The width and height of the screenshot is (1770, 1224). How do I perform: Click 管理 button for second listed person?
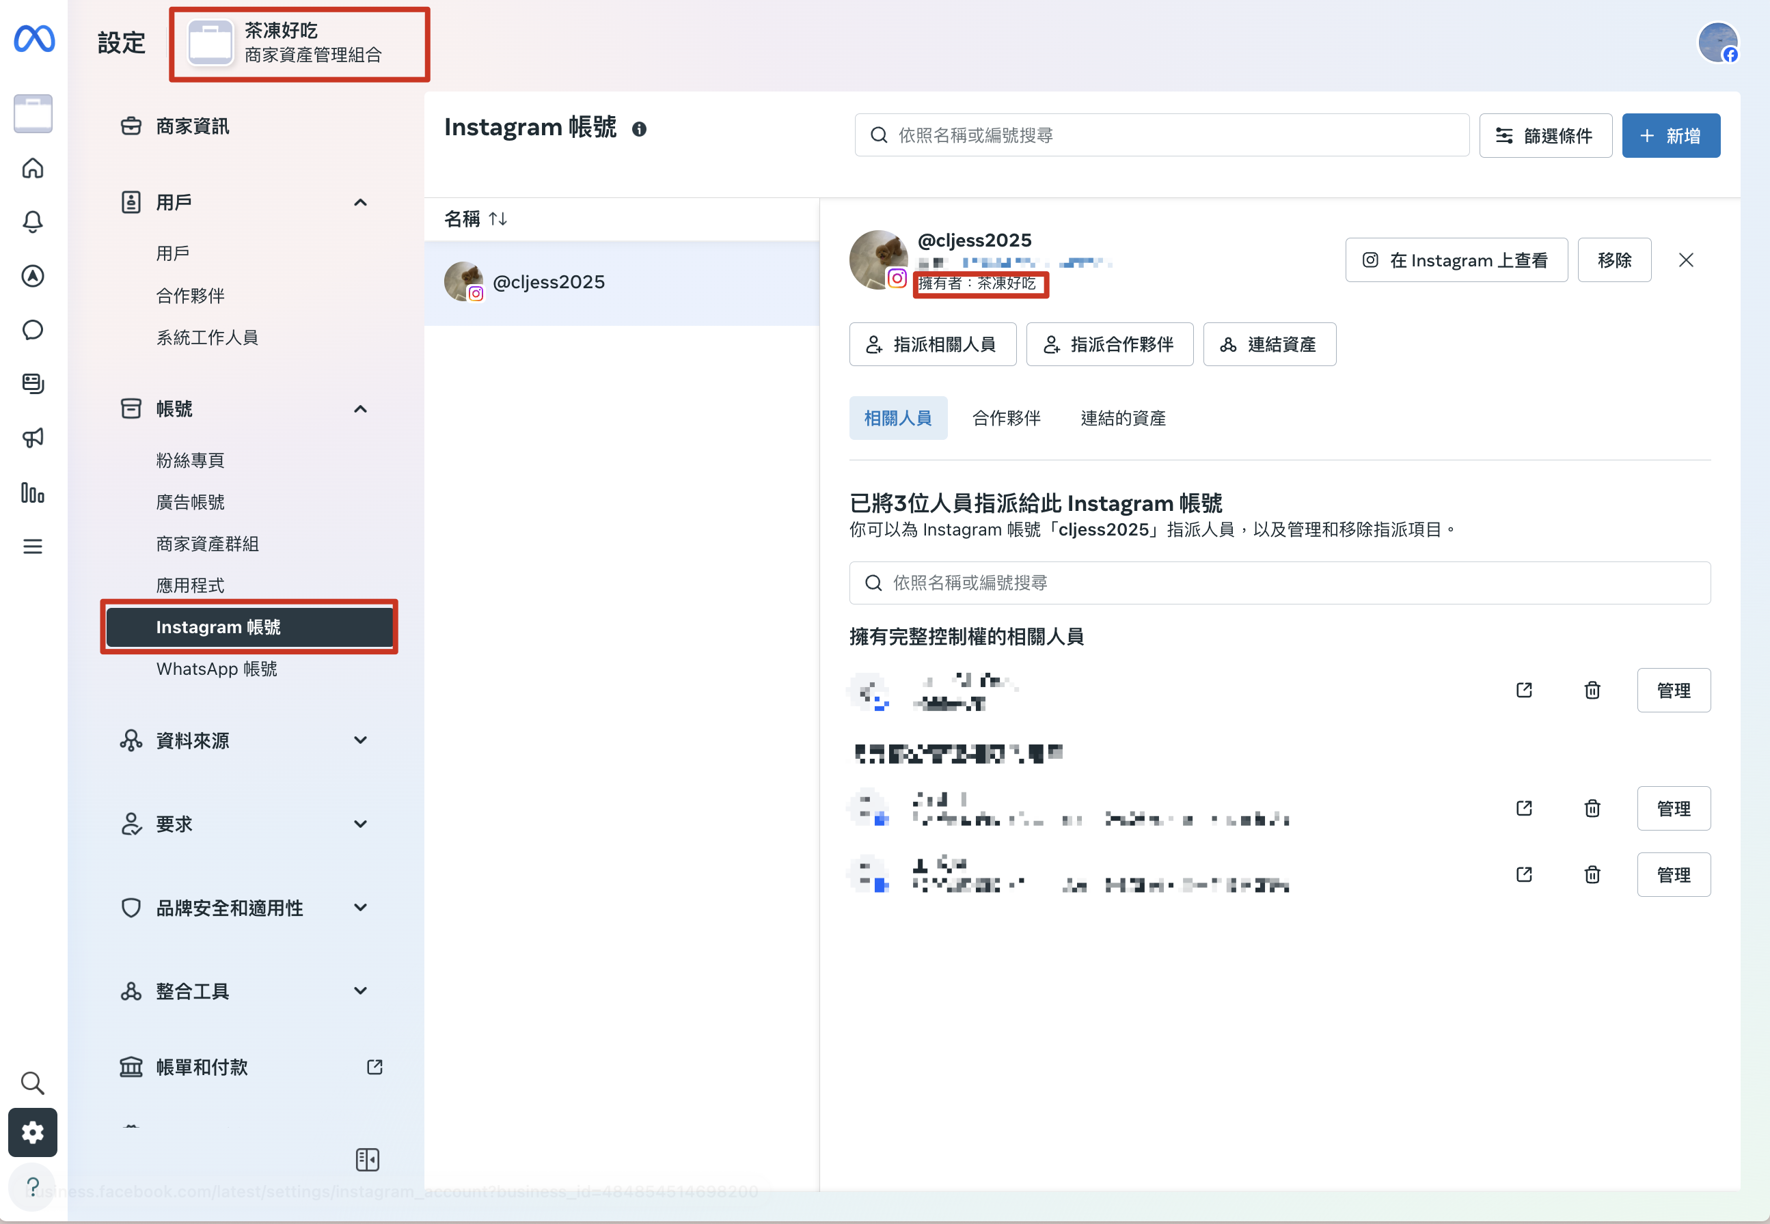pyautogui.click(x=1674, y=808)
